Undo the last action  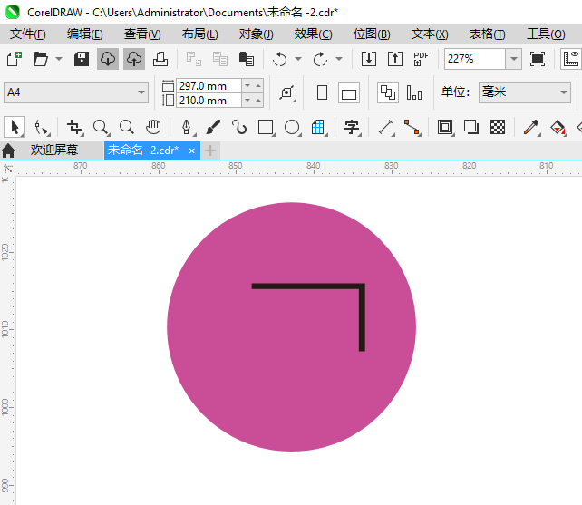pos(279,59)
